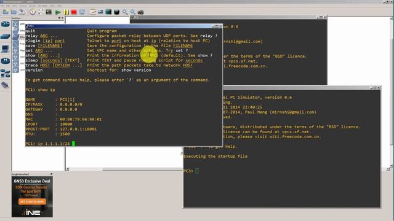Click the Open project folder icon
This screenshot has height=221, width=394.
pos(14,12)
